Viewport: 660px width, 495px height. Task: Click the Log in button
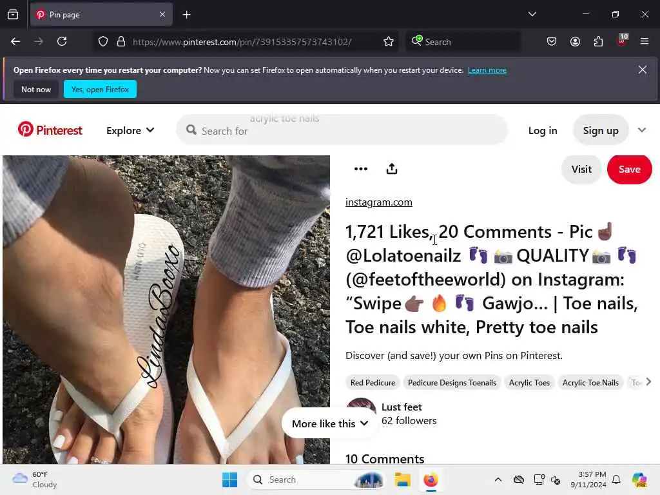[x=543, y=130]
